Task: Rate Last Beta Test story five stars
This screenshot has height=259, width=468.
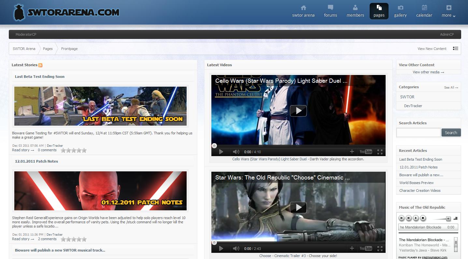Action: pos(84,150)
